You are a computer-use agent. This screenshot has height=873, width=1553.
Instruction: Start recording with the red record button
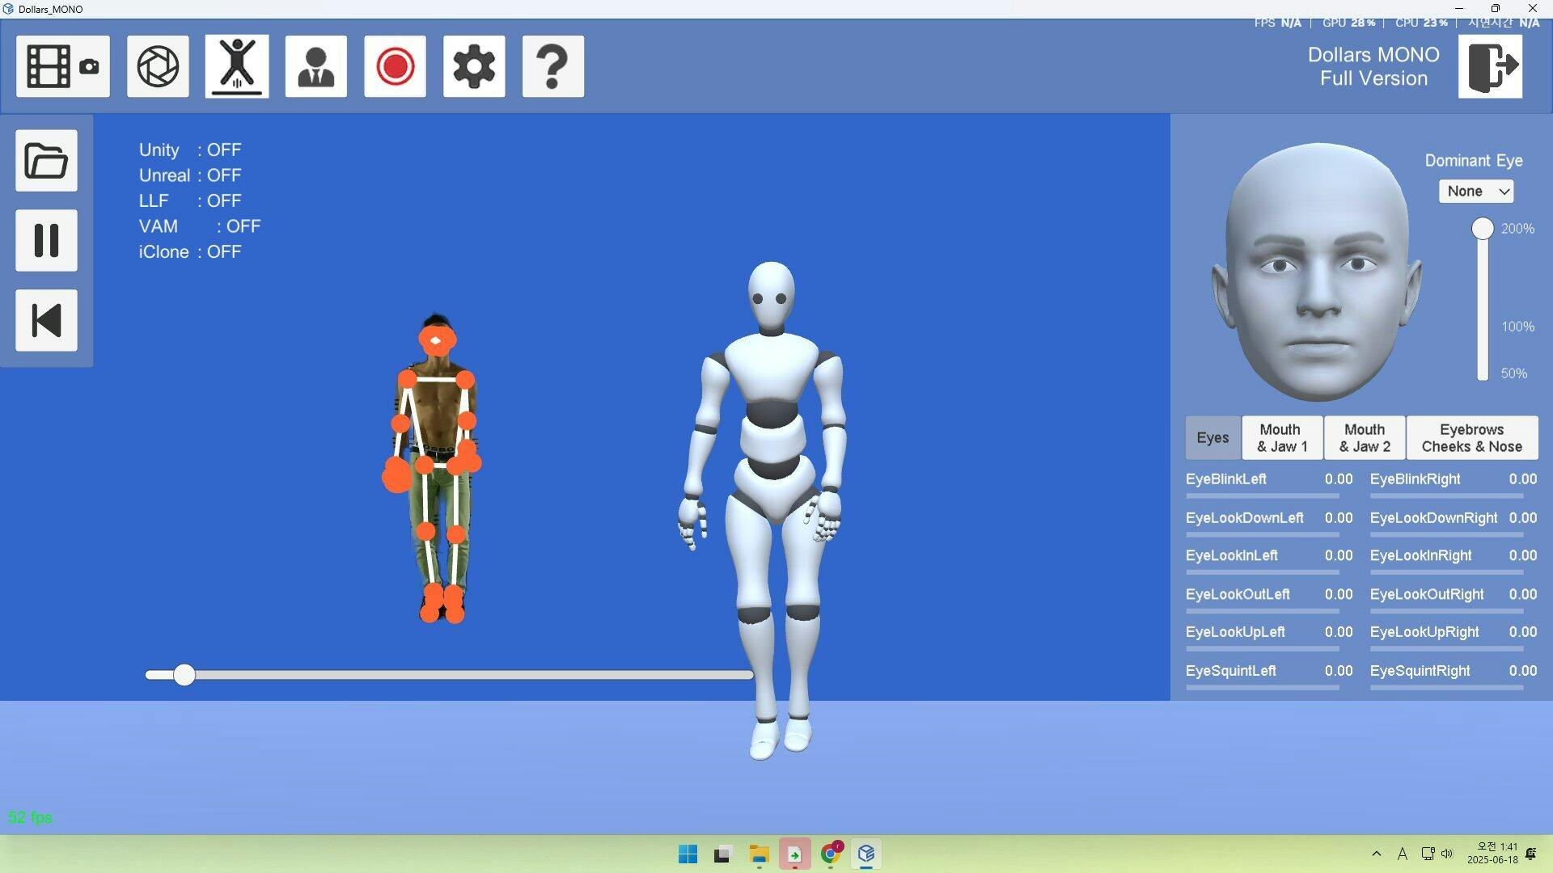pyautogui.click(x=395, y=66)
